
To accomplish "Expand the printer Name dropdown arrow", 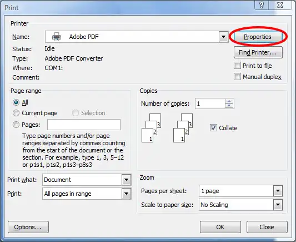I will [x=223, y=37].
